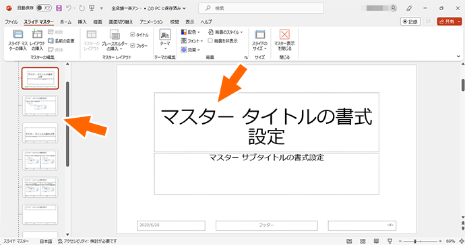Image resolution: width=465 pixels, height=245 pixels.
Task: Save the presentation with the save icon
Action: coord(59,8)
